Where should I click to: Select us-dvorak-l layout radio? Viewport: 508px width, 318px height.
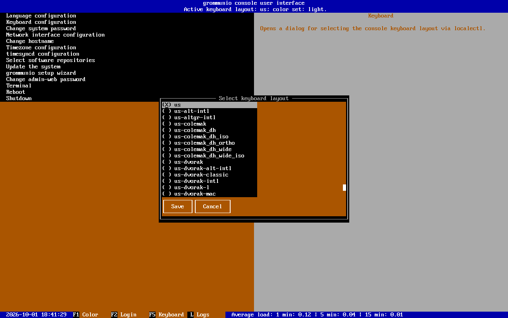[x=210, y=188]
